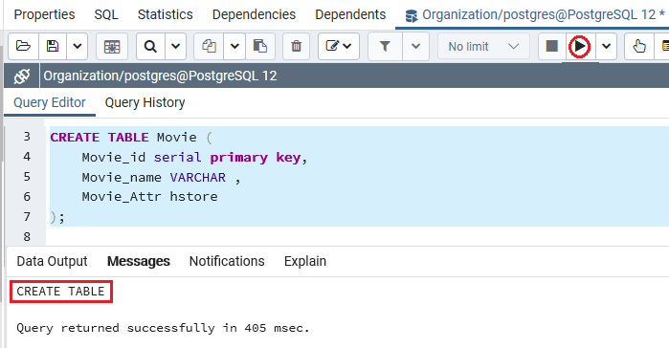Click the paste clipboard icon
Screen dimensions: 669x348
coord(259,46)
